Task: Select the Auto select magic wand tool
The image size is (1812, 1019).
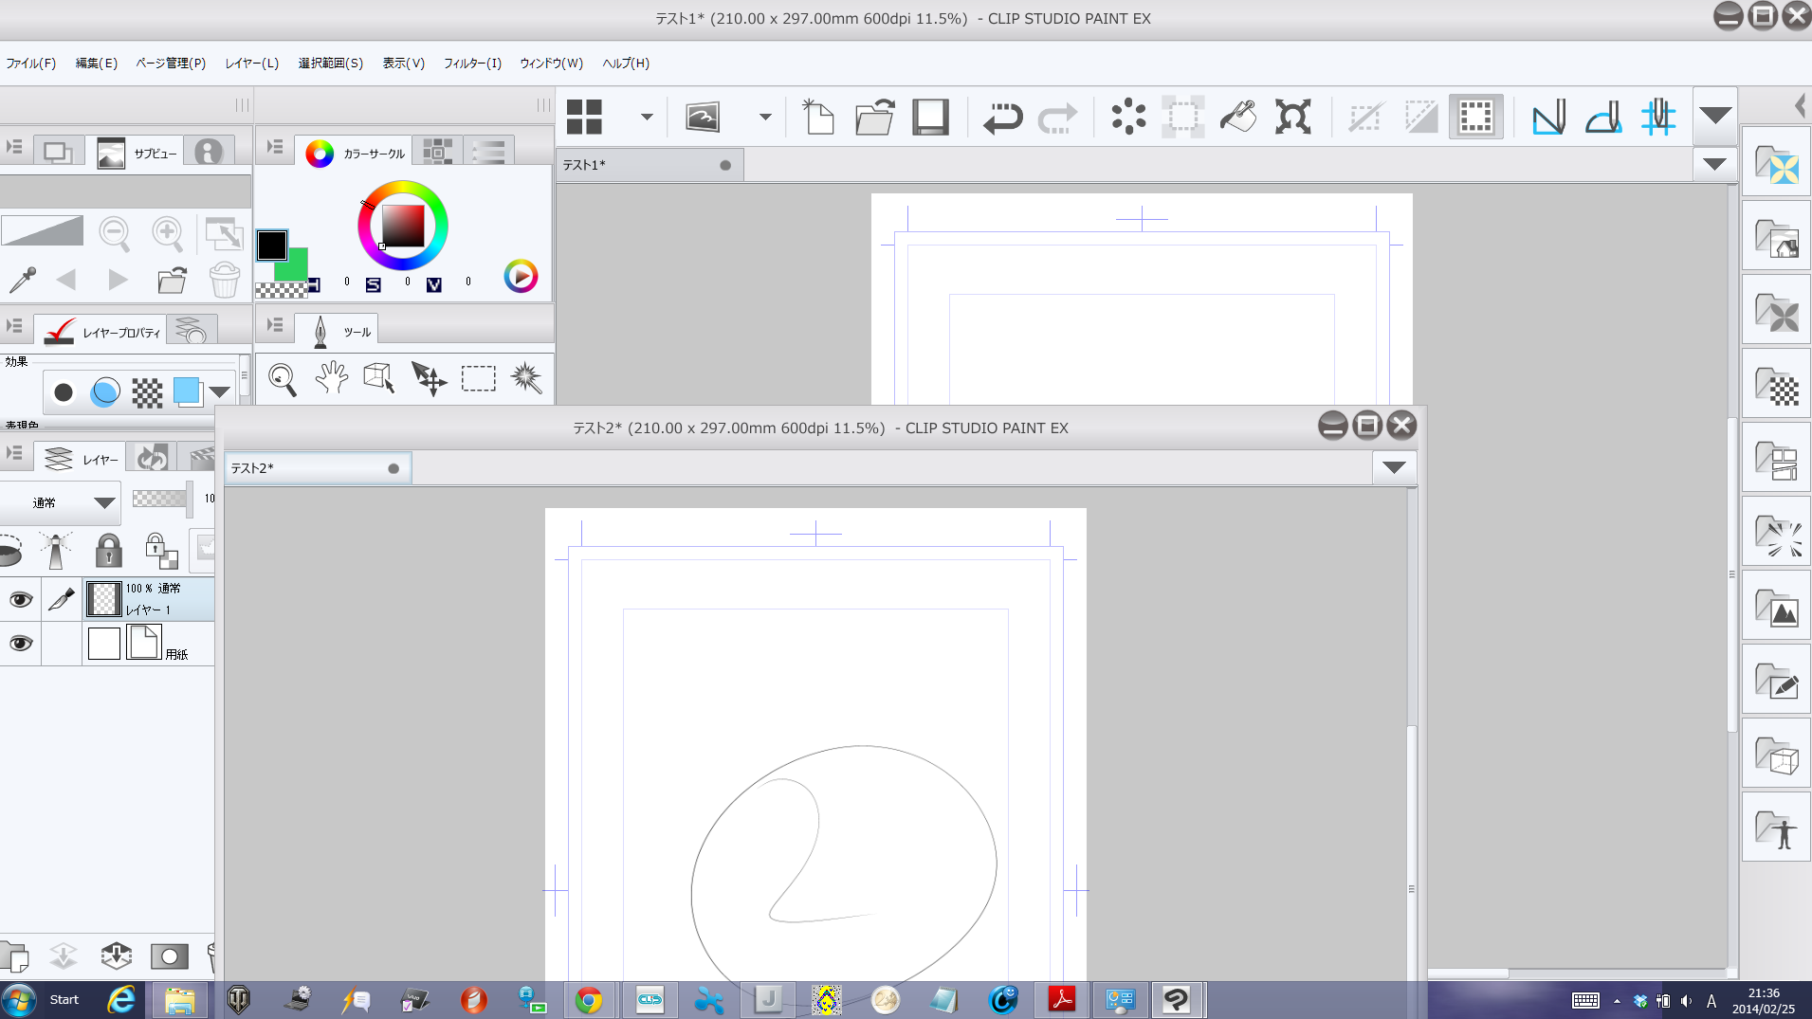Action: pos(526,378)
